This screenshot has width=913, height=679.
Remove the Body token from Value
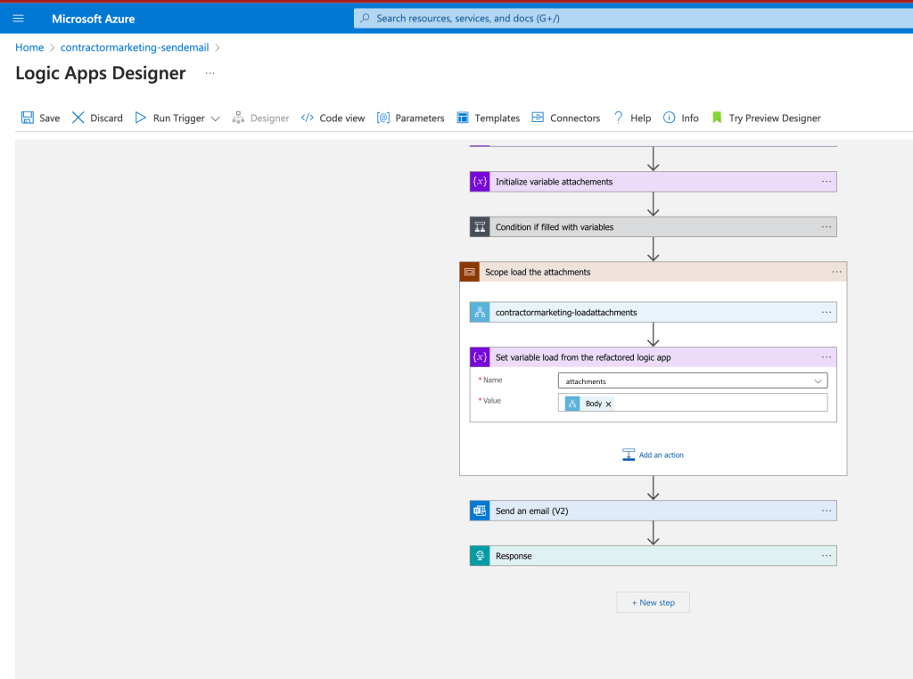pyautogui.click(x=608, y=404)
